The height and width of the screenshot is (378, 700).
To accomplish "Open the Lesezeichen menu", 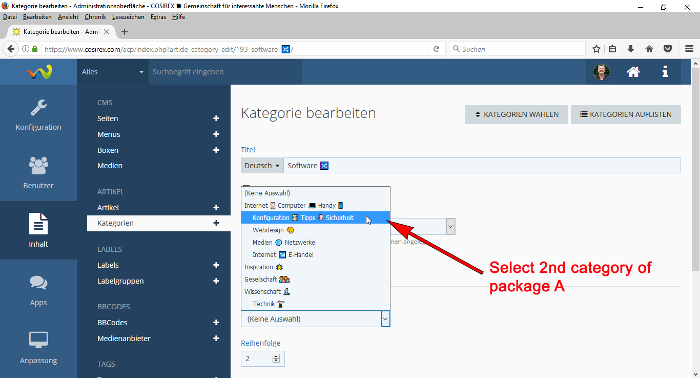I will [x=128, y=17].
